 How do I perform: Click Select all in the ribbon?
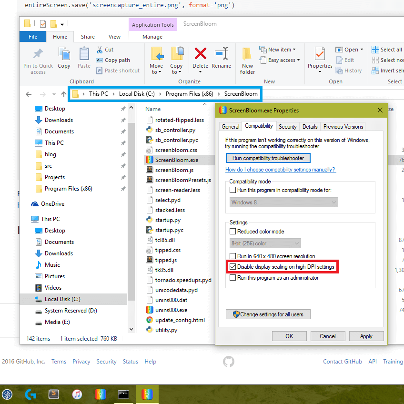(x=387, y=50)
